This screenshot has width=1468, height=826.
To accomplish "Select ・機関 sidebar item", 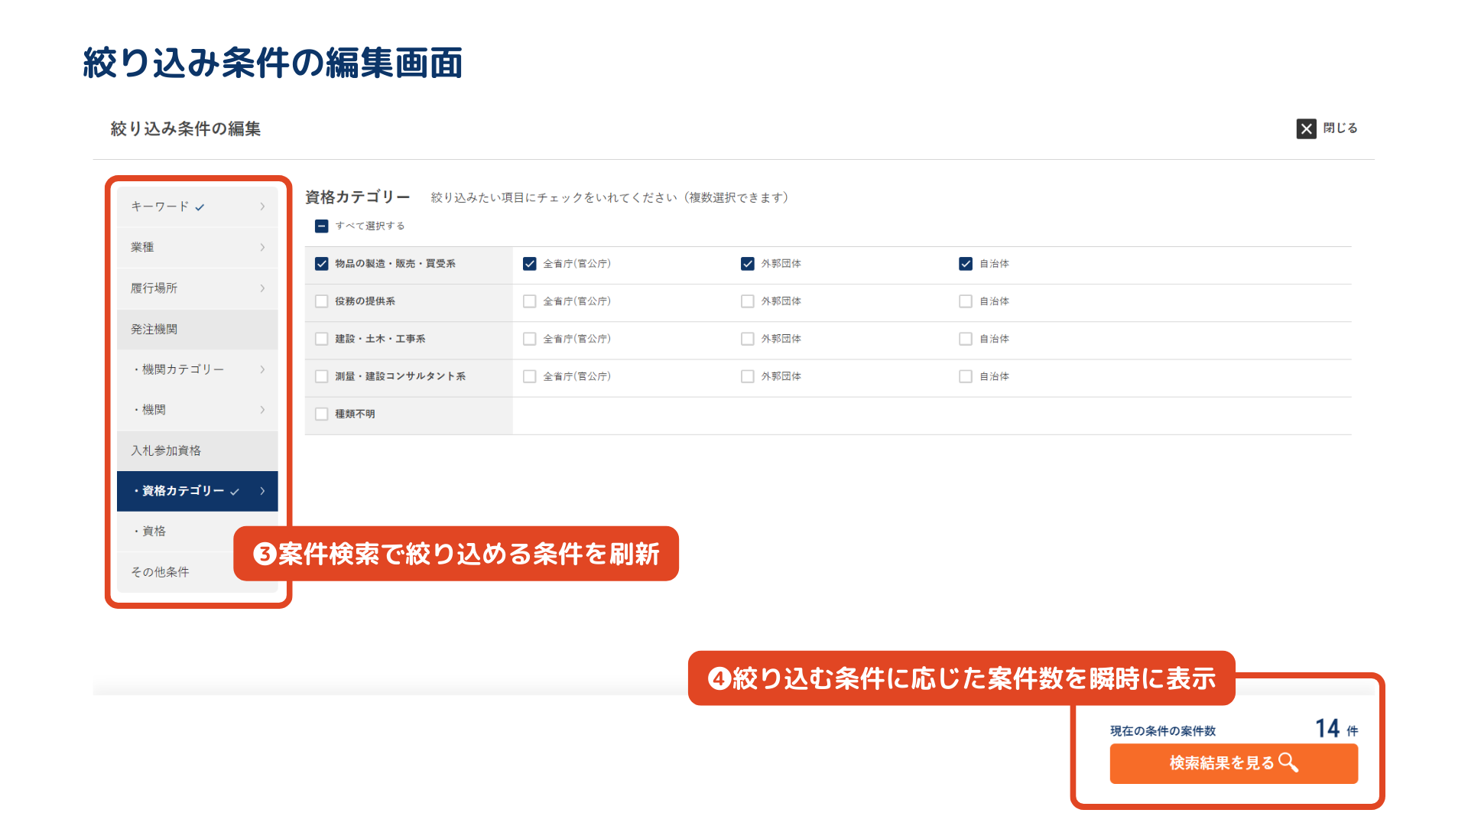I will (x=154, y=410).
